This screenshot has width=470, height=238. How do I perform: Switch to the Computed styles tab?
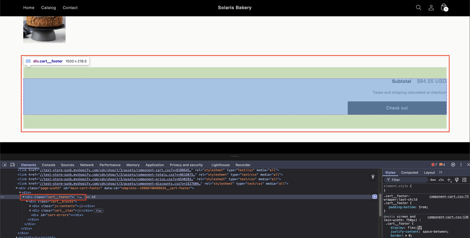(x=409, y=173)
